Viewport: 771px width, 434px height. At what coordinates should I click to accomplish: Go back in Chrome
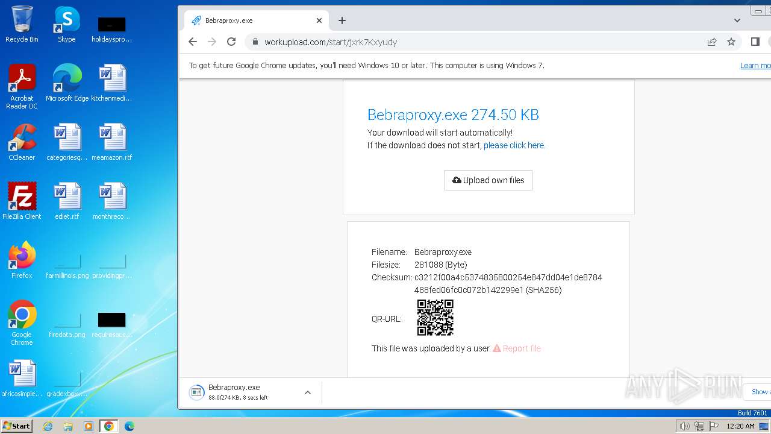[193, 42]
